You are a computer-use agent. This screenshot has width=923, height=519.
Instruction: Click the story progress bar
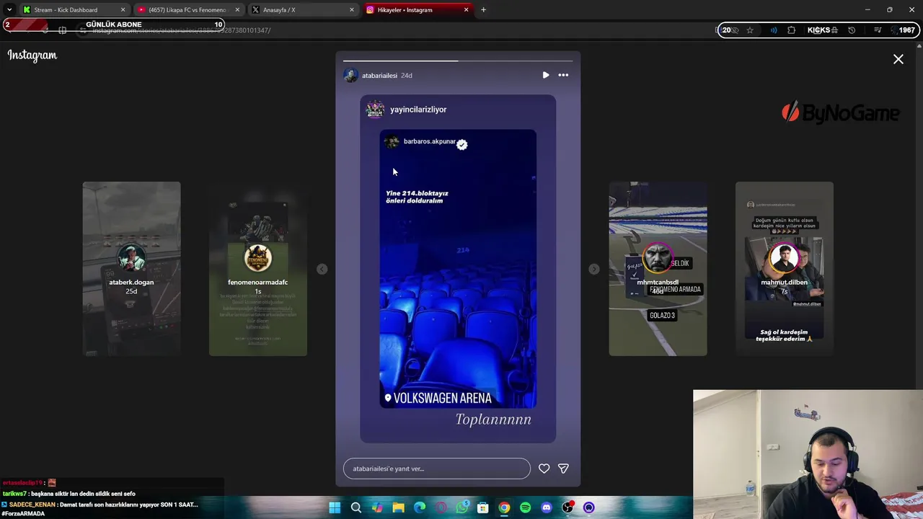(x=458, y=61)
